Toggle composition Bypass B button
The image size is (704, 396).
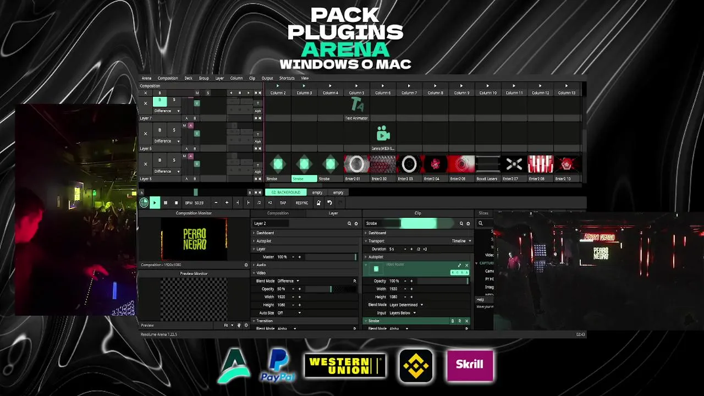pyautogui.click(x=159, y=92)
